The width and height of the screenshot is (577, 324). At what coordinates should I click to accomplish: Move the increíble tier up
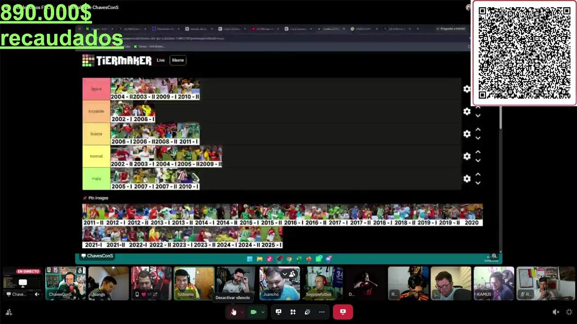tap(478, 108)
